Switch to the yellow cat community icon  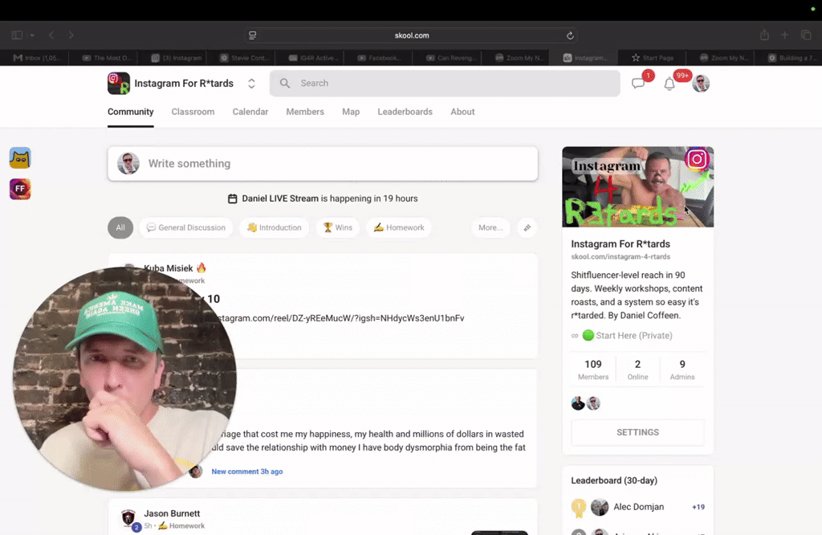click(20, 158)
